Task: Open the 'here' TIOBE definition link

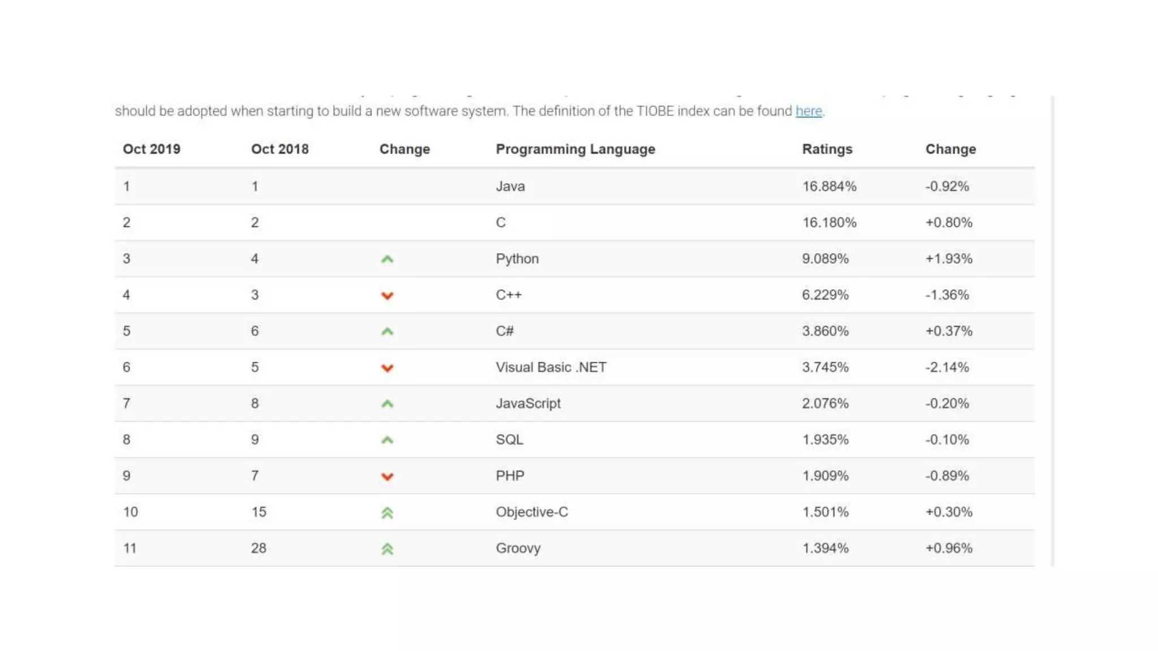Action: pos(809,111)
